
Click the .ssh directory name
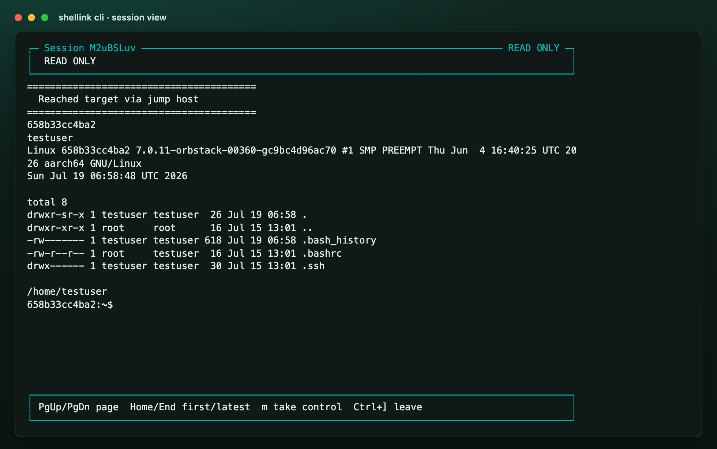(x=314, y=266)
